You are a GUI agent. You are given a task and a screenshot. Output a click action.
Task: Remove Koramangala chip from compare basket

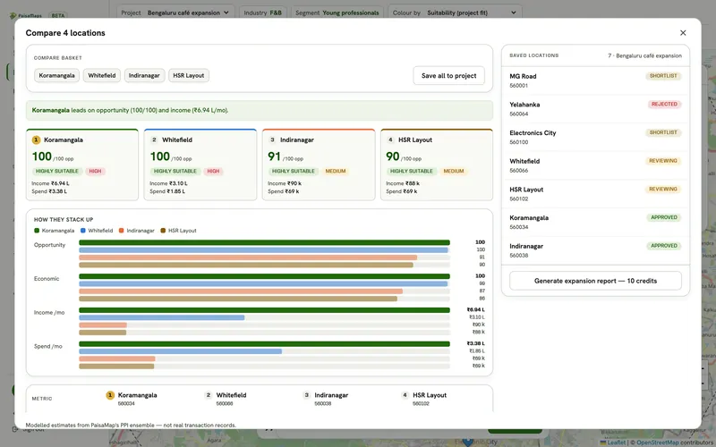tap(56, 76)
